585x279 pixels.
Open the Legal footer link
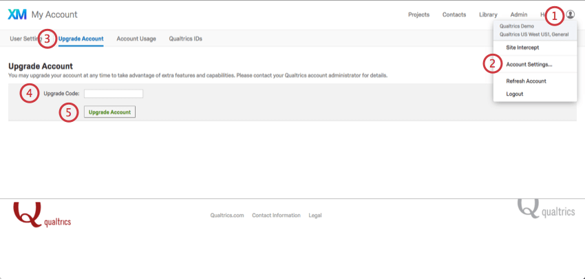315,215
